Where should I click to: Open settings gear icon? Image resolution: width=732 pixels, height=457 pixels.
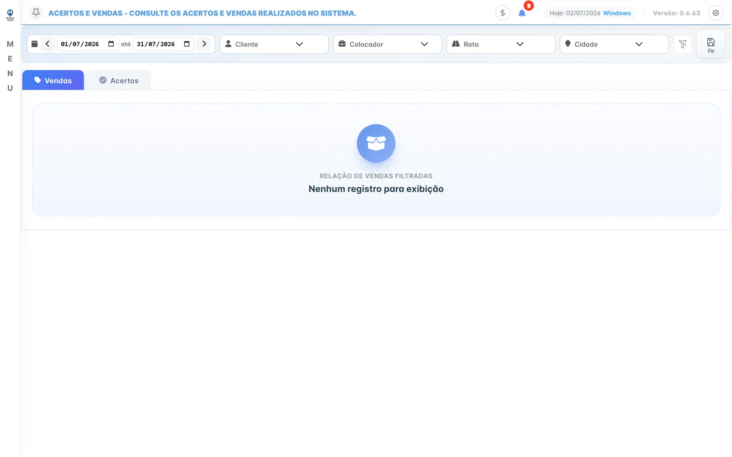pyautogui.click(x=716, y=13)
